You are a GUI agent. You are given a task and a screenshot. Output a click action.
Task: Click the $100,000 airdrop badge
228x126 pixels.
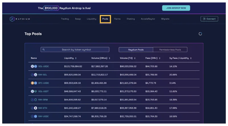pos(51,8)
